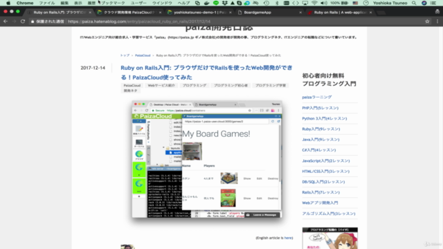This screenshot has height=249, width=443.
Task: Open the DB/SQL入門(2レッスン) link
Action: pos(323,182)
